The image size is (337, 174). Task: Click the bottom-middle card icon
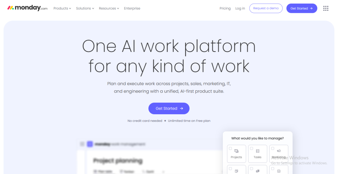coord(257,171)
